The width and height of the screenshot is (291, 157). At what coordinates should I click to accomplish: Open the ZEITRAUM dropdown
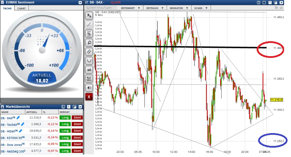(x=155, y=8)
